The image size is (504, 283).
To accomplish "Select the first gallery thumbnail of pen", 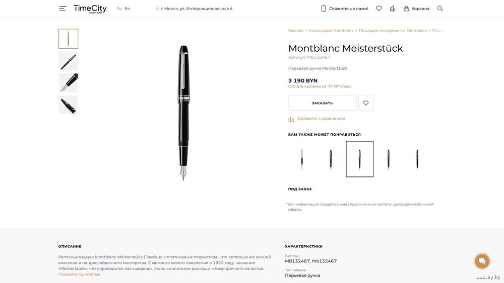I will tap(68, 39).
